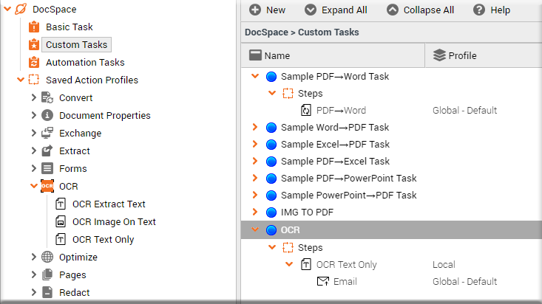The image size is (542, 304).
Task: Select OCR Image On Text profile
Action: pyautogui.click(x=114, y=222)
